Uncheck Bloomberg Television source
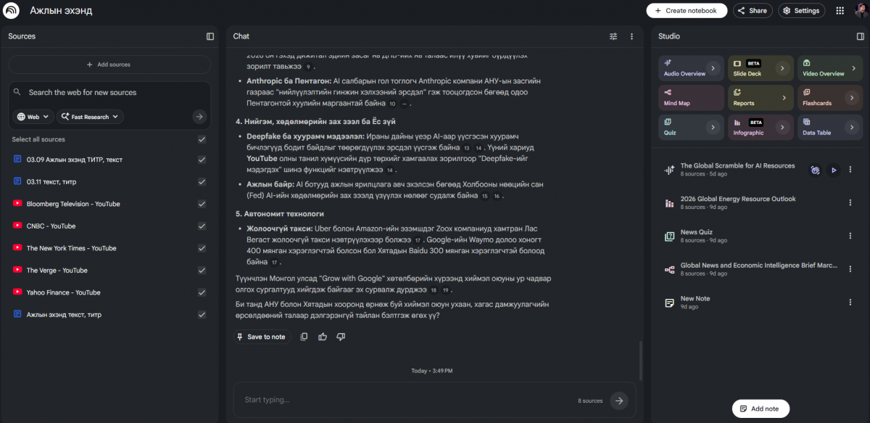This screenshot has height=423, width=870. [202, 204]
